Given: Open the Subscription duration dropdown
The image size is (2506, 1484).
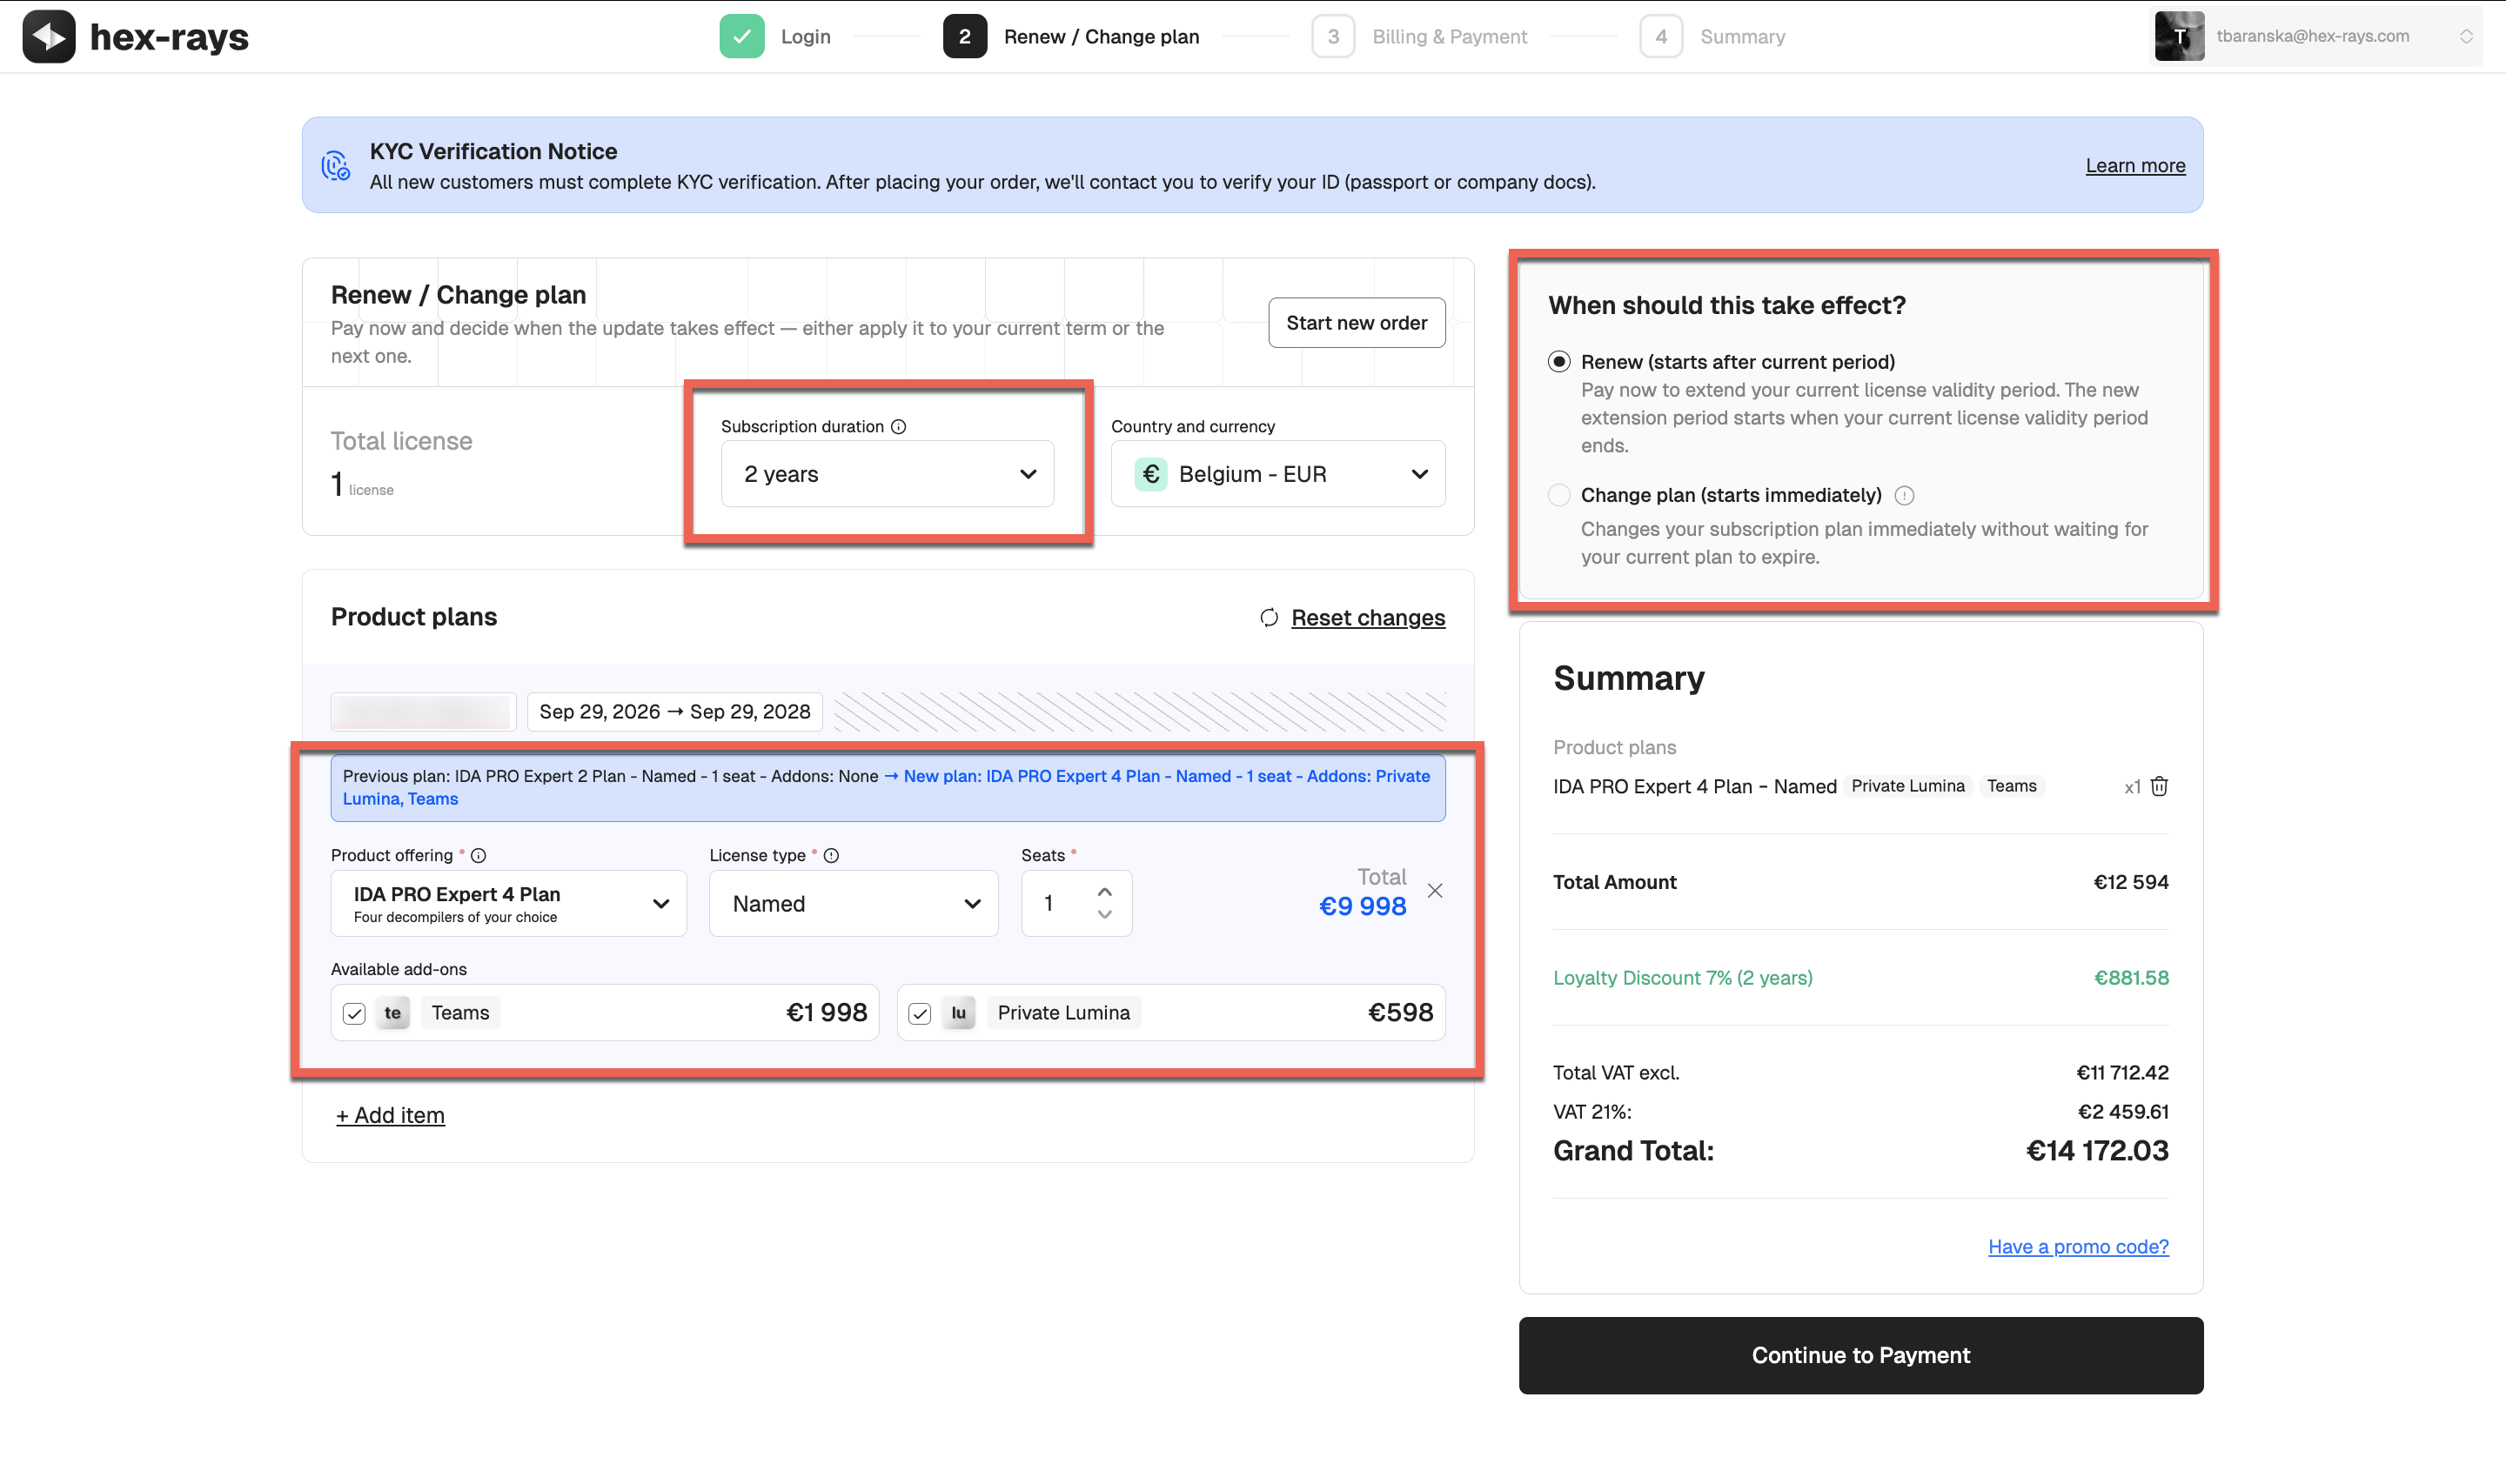Looking at the screenshot, I should (886, 474).
